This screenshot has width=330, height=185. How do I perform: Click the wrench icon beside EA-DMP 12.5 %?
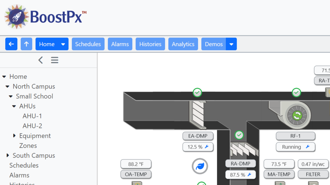pyautogui.click(x=207, y=147)
